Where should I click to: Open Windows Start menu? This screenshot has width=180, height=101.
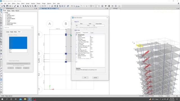tap(2, 99)
